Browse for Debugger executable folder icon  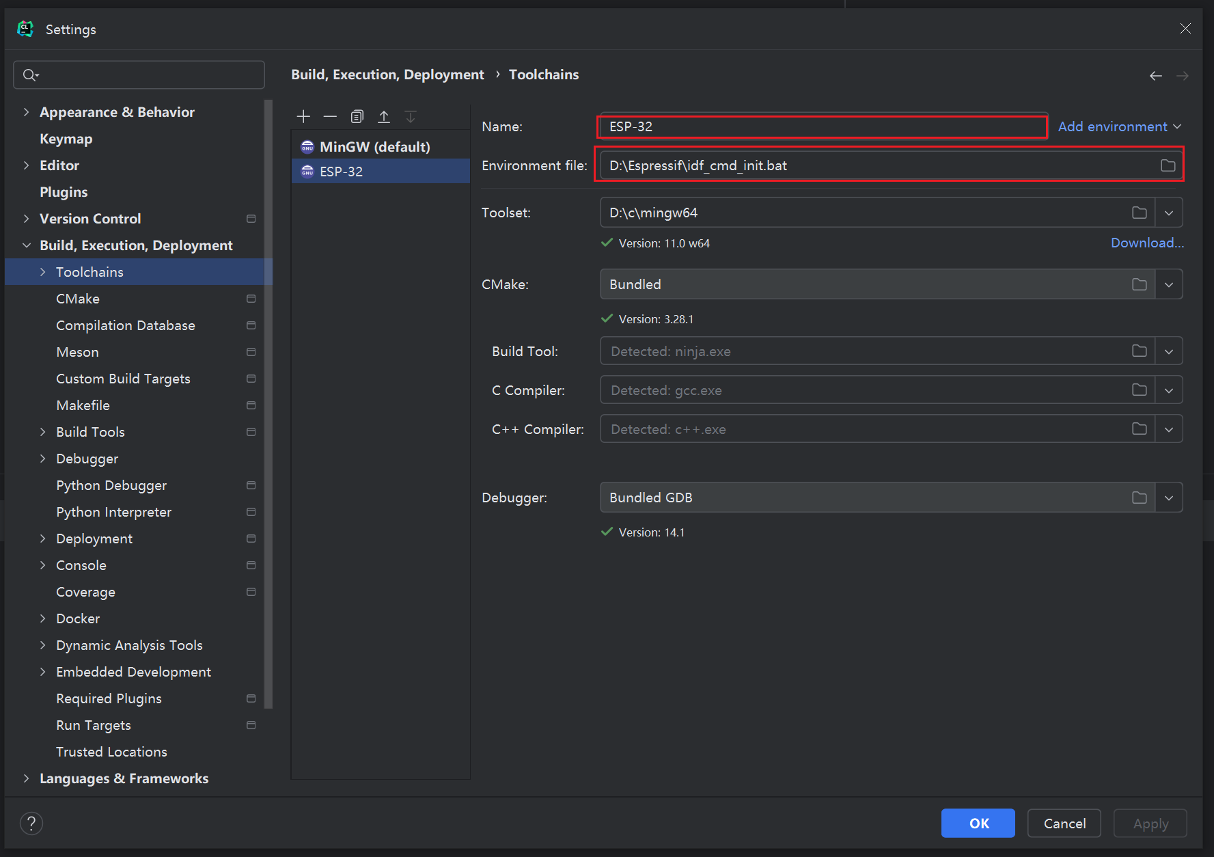(x=1139, y=498)
